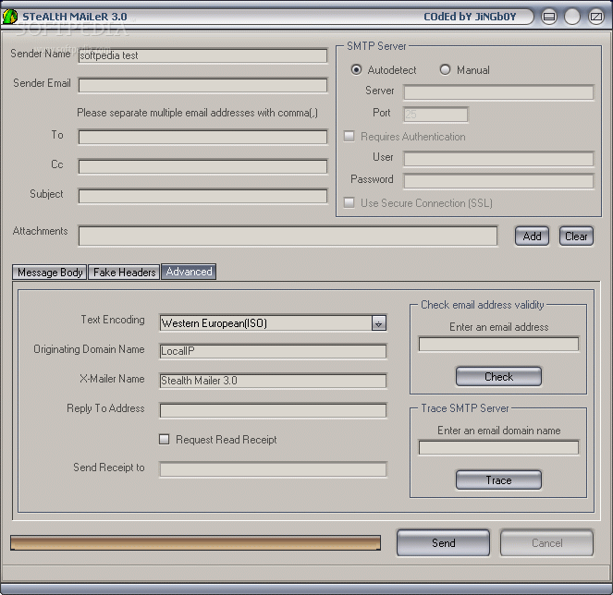Click the Attachments list field
Screen dimensions: 613x595
(288, 236)
